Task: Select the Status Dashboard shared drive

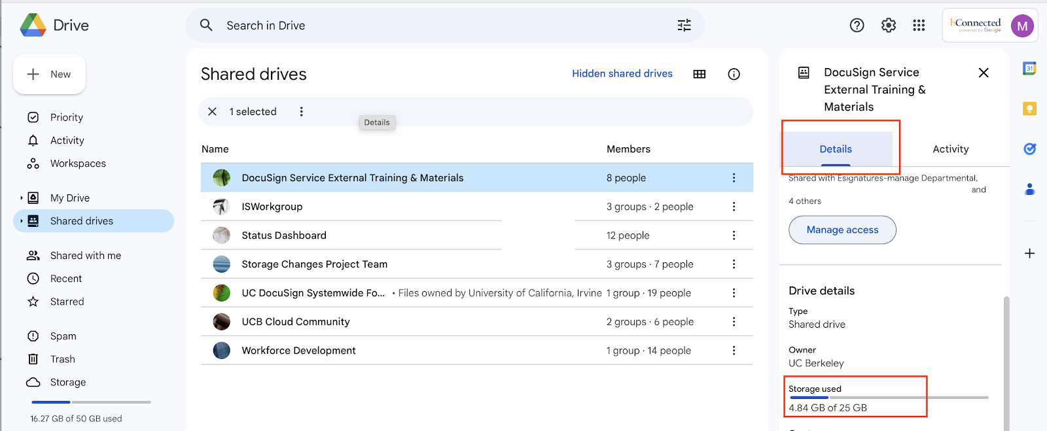Action: pyautogui.click(x=476, y=235)
